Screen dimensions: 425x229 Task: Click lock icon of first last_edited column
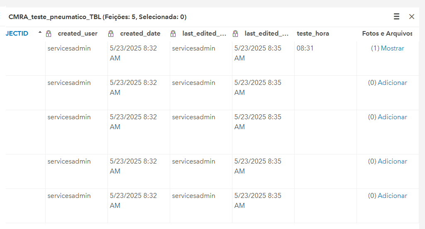coord(173,34)
